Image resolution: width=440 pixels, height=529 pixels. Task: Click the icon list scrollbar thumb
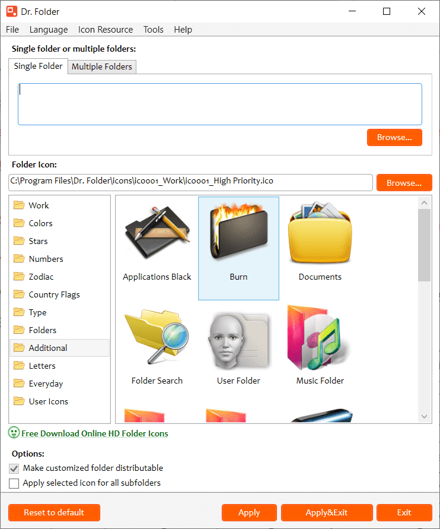pos(424,245)
